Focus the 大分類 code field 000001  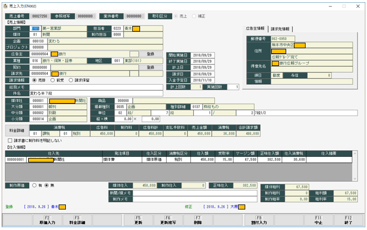[x=38, y=106]
